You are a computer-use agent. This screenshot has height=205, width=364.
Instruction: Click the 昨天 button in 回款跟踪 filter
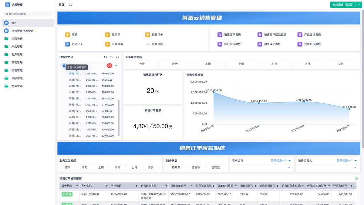coord(68,167)
